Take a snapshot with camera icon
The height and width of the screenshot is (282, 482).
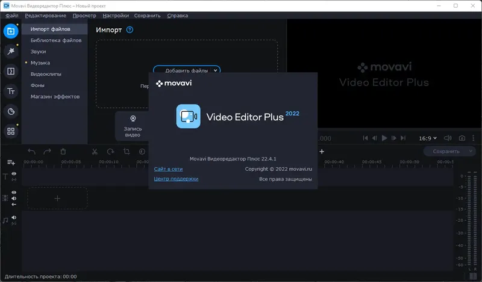click(462, 138)
